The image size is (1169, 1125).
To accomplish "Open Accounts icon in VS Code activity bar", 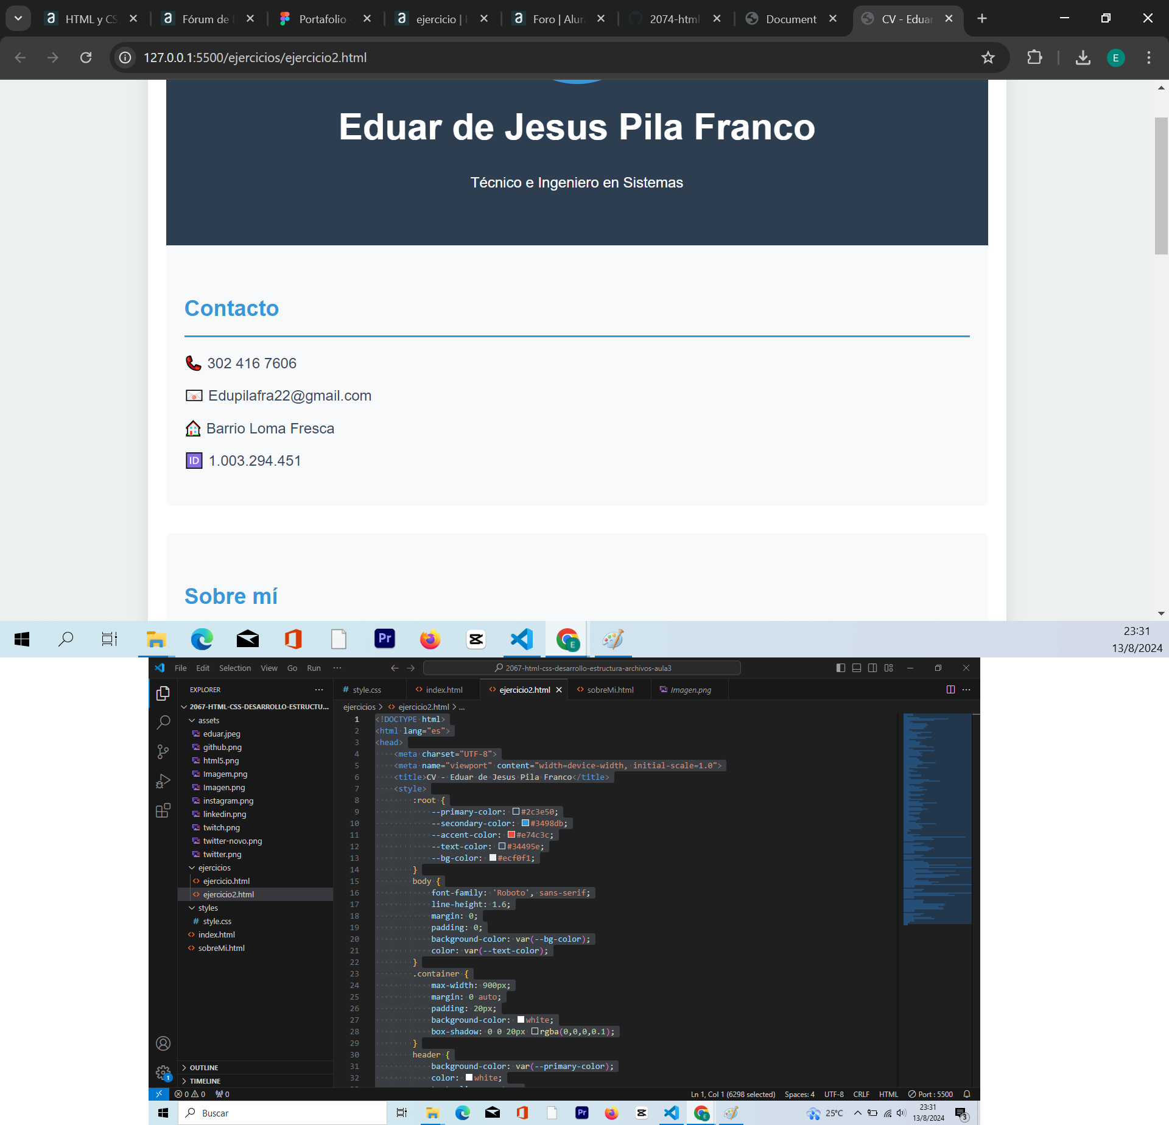I will point(163,1043).
